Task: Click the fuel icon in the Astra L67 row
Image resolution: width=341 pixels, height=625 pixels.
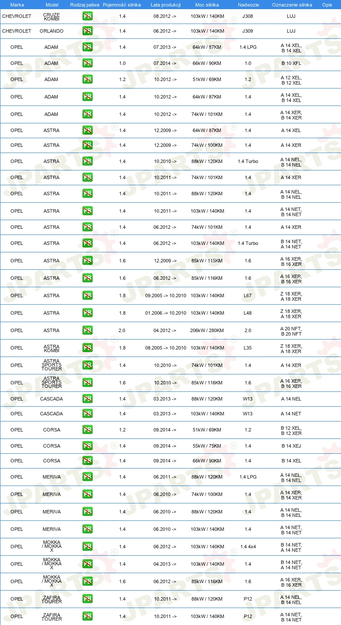Action: 87,296
